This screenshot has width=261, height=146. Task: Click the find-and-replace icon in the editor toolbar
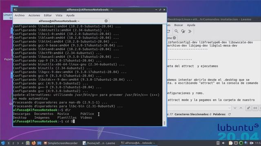tap(183, 31)
